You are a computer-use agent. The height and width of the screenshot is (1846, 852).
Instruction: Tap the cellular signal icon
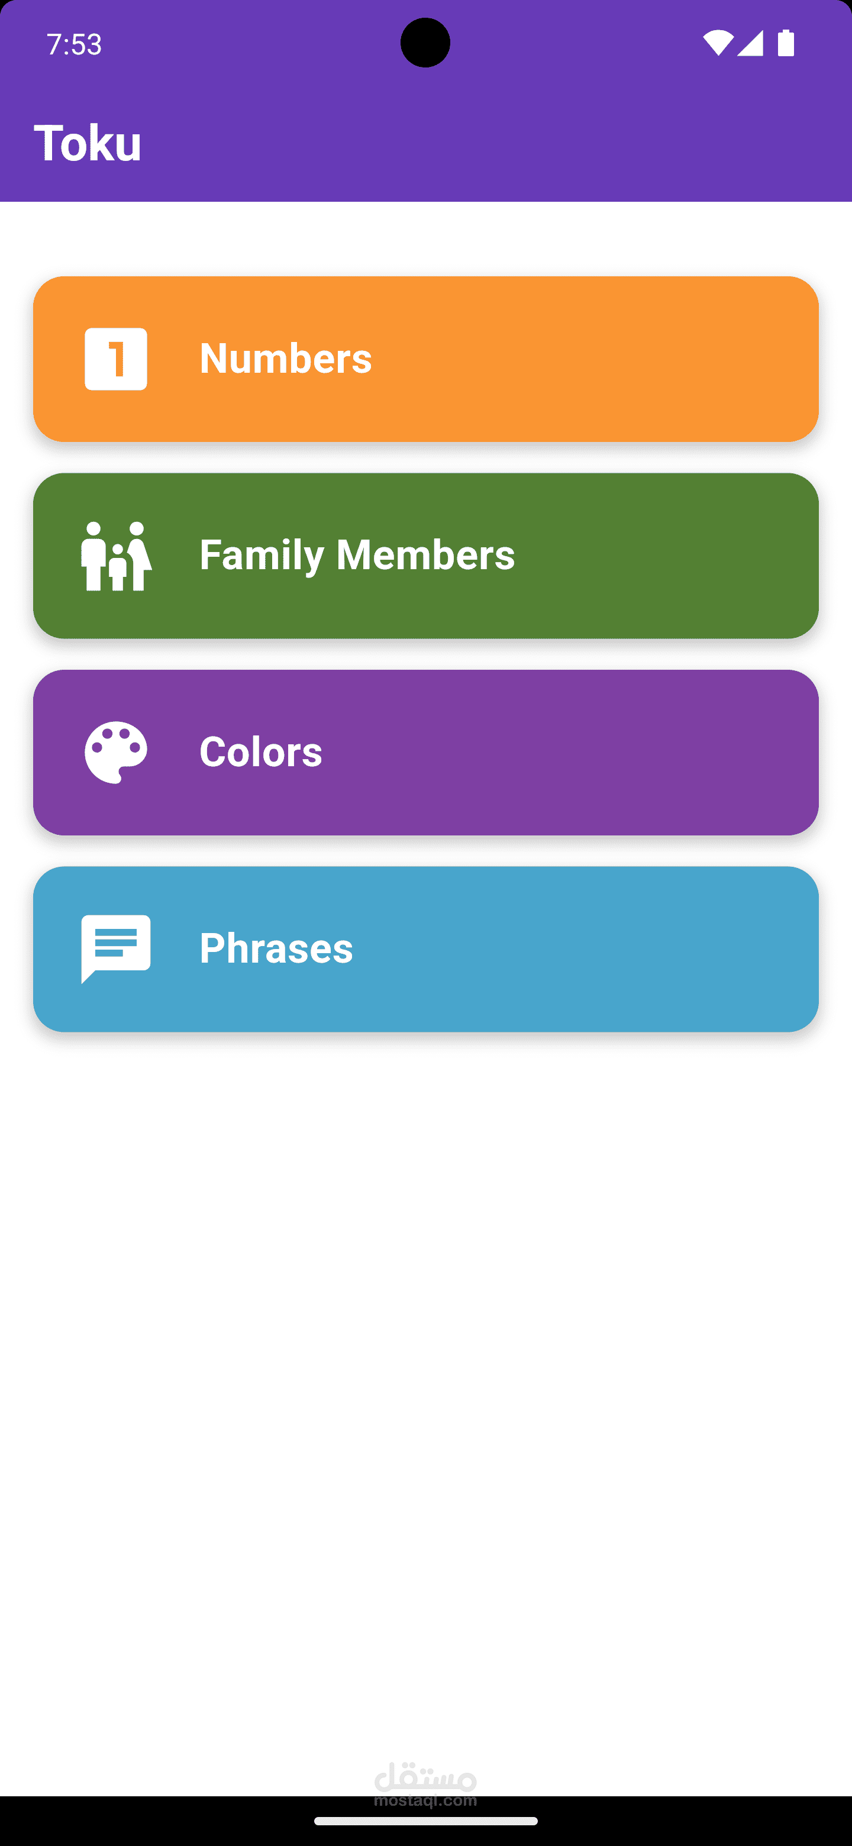point(750,43)
